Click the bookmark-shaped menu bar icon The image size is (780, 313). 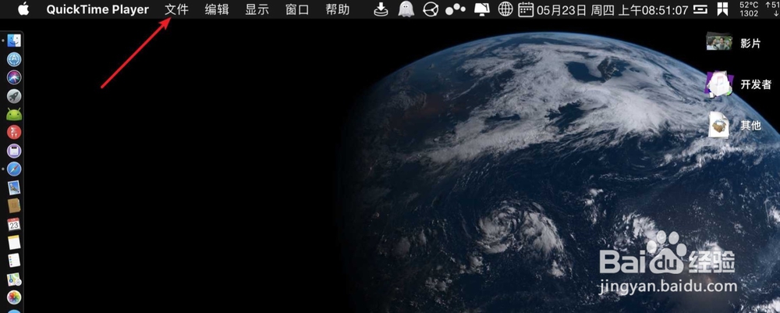[x=723, y=9]
